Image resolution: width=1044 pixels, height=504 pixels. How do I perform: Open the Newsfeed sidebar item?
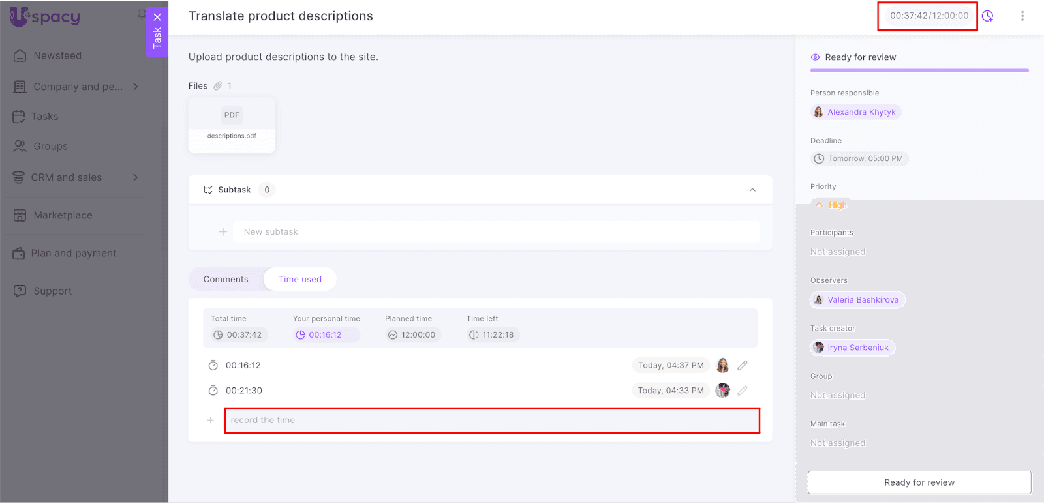tap(57, 56)
